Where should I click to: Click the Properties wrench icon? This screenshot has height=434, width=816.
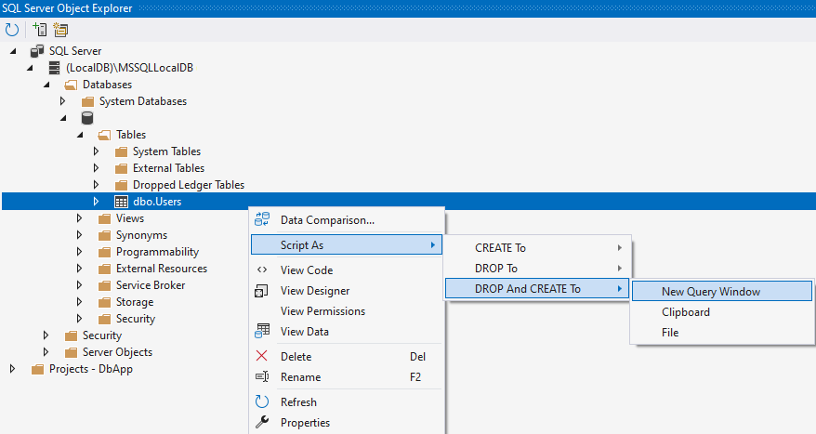pyautogui.click(x=262, y=422)
